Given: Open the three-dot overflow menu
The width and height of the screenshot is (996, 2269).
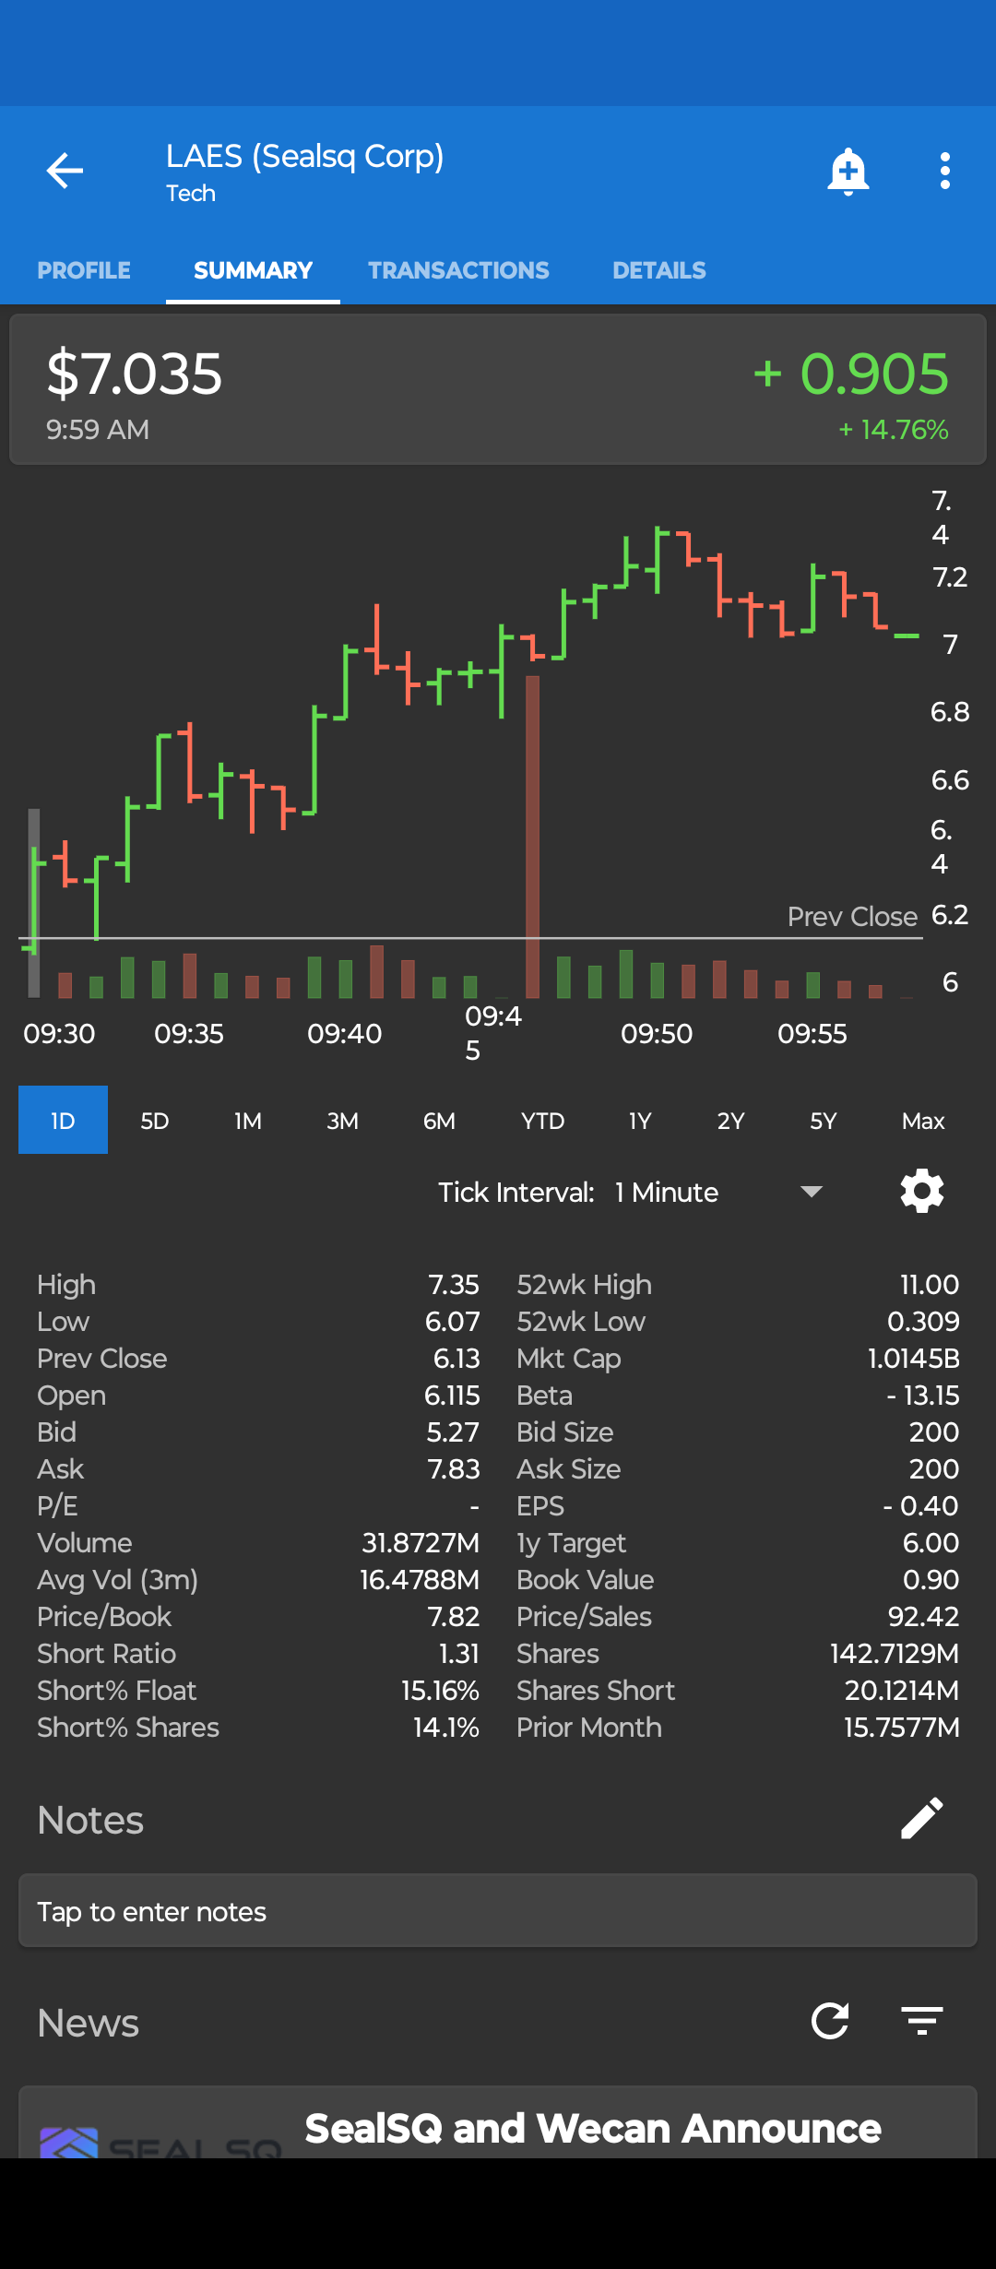Looking at the screenshot, I should [x=944, y=172].
